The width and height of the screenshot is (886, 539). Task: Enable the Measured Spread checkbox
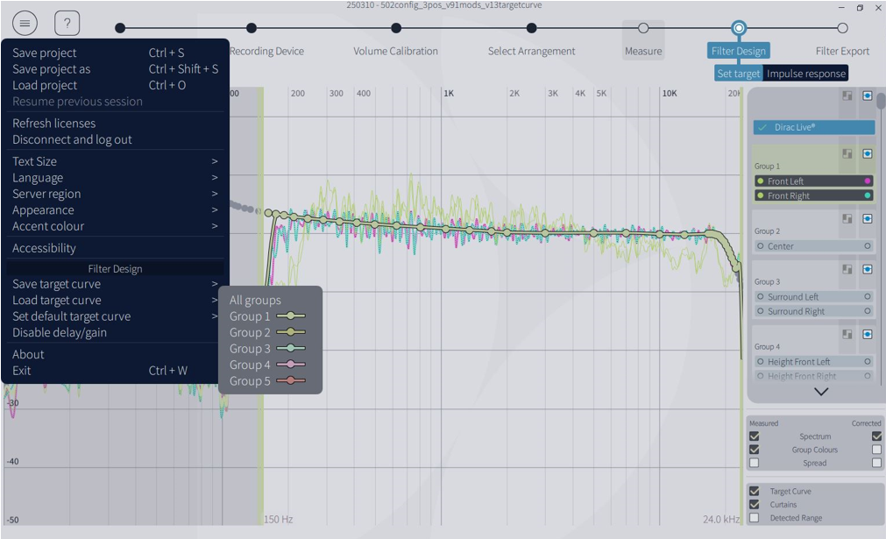(x=755, y=463)
